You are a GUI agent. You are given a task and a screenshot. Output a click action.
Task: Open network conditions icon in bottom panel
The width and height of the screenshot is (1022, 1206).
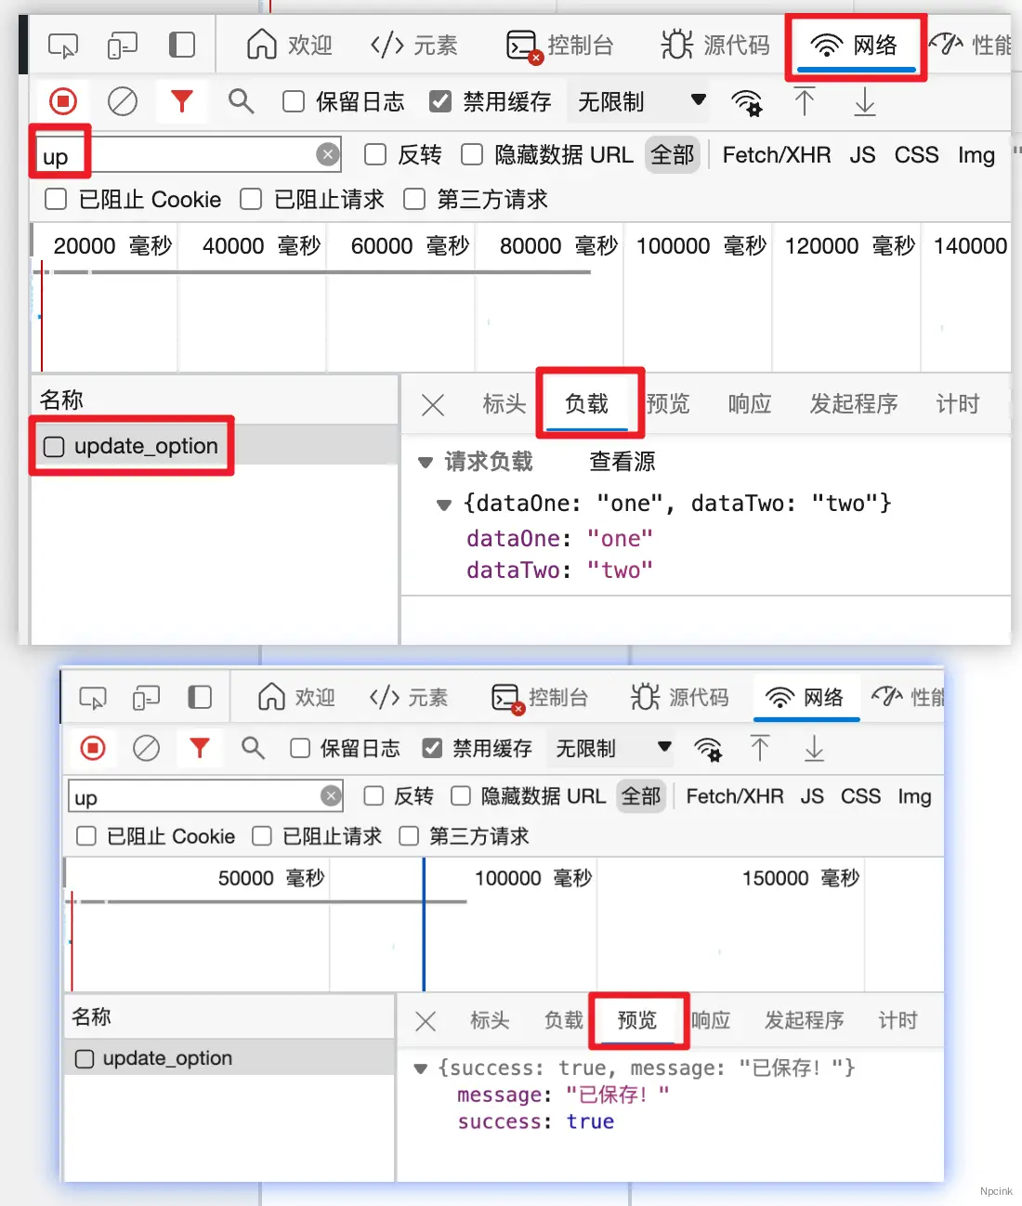708,749
